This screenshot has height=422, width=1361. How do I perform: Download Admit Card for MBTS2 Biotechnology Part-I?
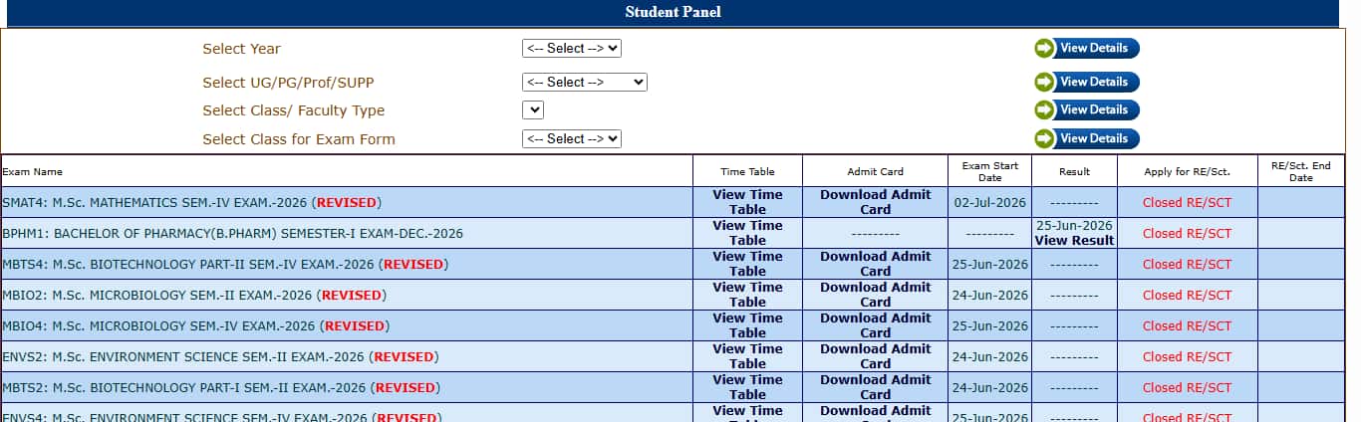coord(876,387)
